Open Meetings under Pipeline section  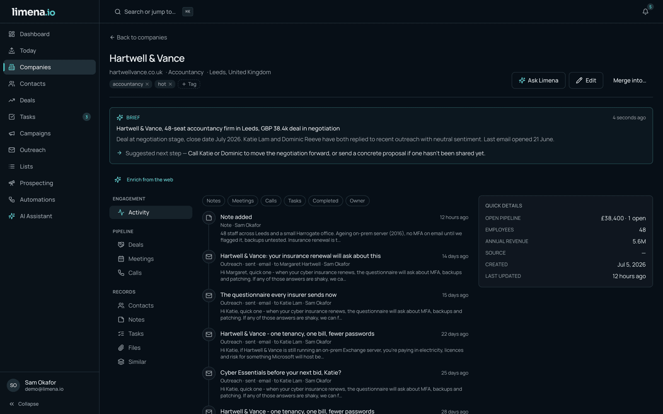[151, 259]
